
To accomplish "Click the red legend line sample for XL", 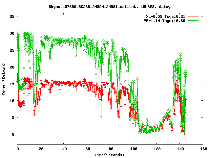I will click(x=193, y=16).
